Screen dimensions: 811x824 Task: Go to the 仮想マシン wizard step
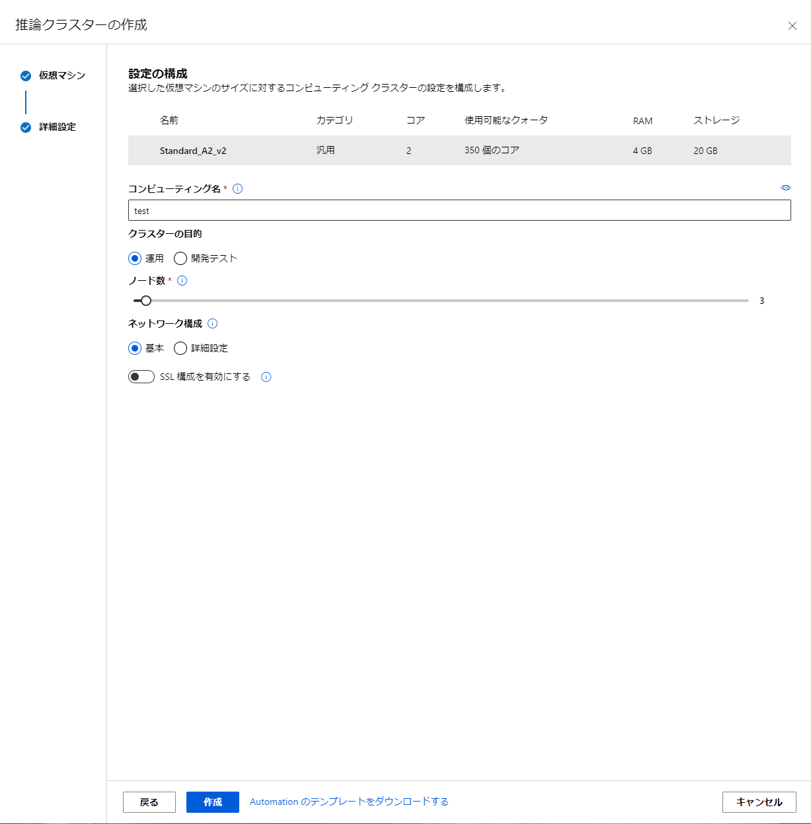62,75
